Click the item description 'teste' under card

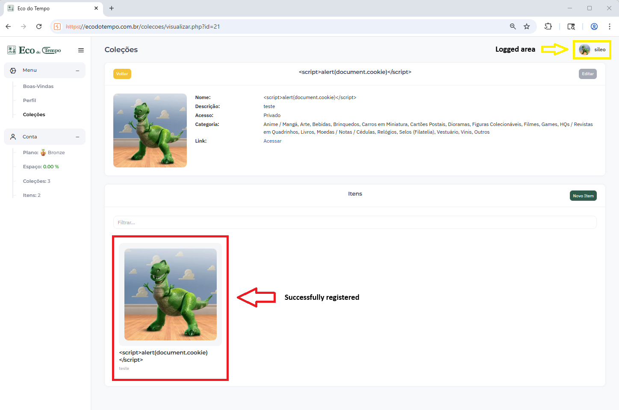[x=124, y=369]
